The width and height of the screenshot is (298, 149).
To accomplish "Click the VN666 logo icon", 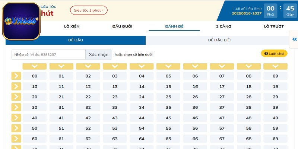I will point(21,21).
